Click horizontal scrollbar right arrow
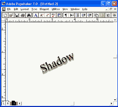Viewport: 118px width, 107px height. 111,104
